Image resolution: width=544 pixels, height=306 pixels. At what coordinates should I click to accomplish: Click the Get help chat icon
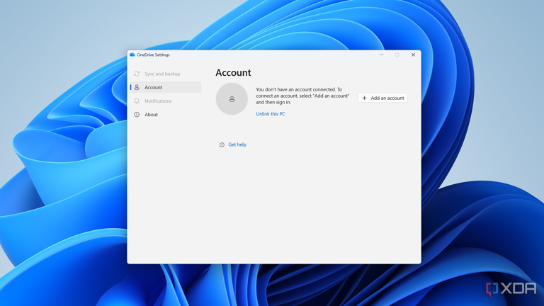pyautogui.click(x=222, y=145)
